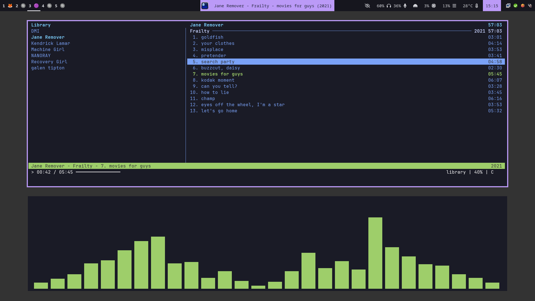Select highlighted track 5. search party
The height and width of the screenshot is (301, 535).
click(x=346, y=62)
